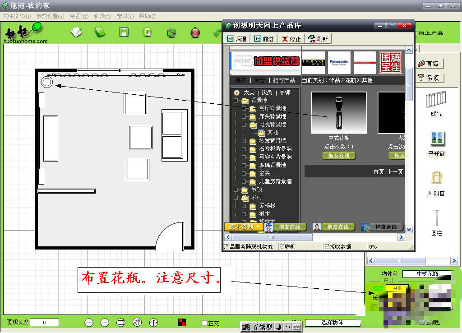462x333 pixels.
Task: Switch to the 大类 category tab
Action: click(249, 92)
